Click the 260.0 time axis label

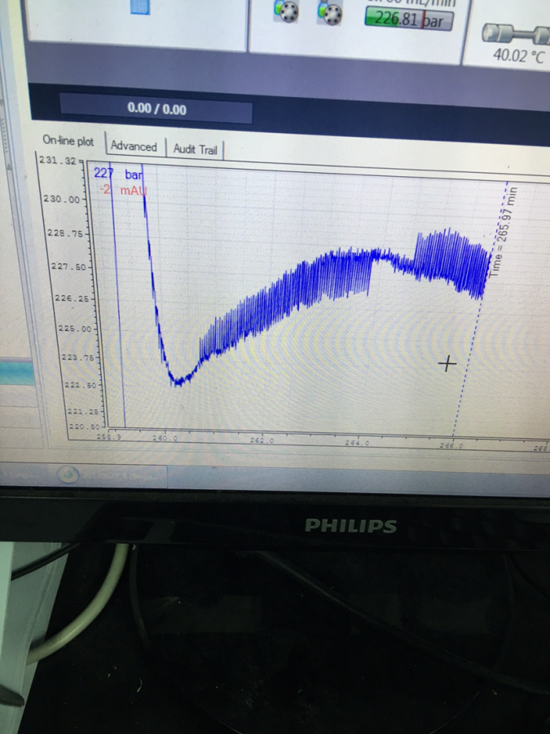pos(165,438)
